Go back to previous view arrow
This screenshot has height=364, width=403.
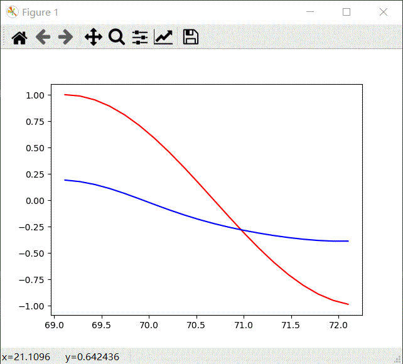point(43,37)
